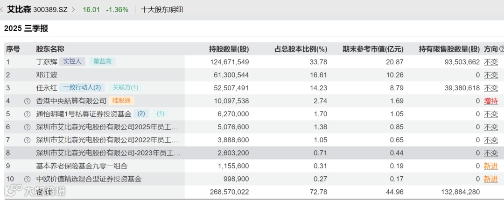This screenshot has width=504, height=200.
Task: Open 不变 link for 2022年员工 row
Action: tap(491, 140)
